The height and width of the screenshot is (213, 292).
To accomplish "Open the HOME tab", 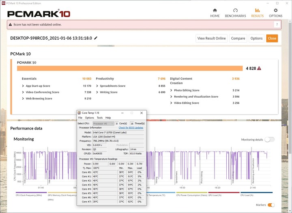I will (215, 13).
